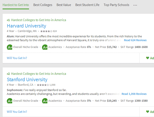154x117 pixels.
Task: Open Harvard University profile link
Action: coord(26,26)
